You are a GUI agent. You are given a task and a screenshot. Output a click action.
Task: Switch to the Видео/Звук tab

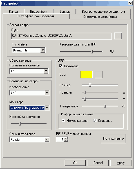39,11
